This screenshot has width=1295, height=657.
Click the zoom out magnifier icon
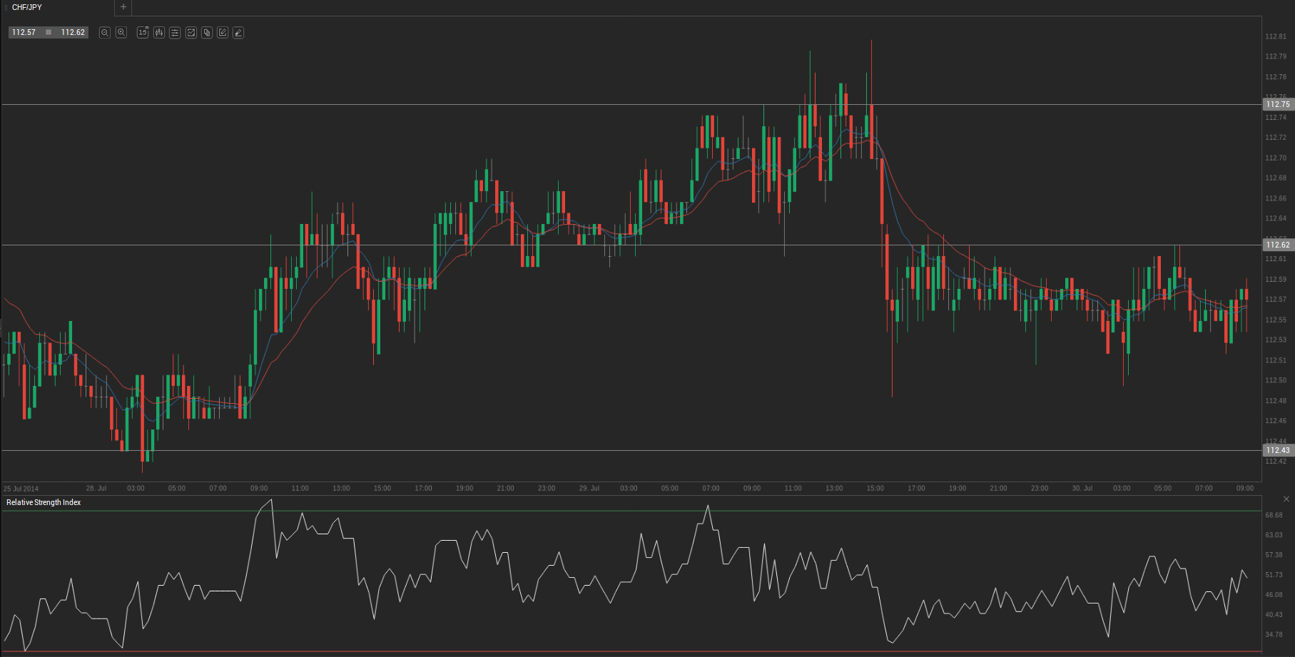coord(104,33)
